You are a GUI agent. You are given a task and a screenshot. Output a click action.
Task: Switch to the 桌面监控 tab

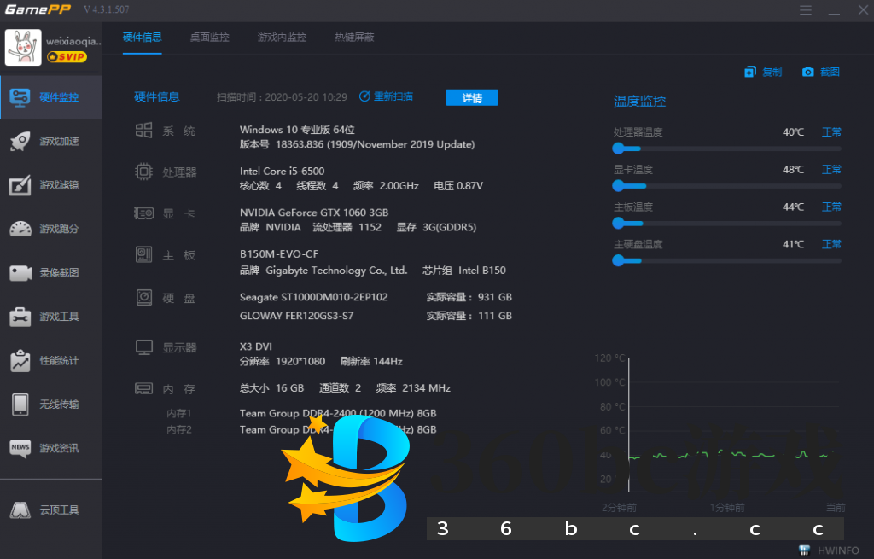pyautogui.click(x=209, y=38)
